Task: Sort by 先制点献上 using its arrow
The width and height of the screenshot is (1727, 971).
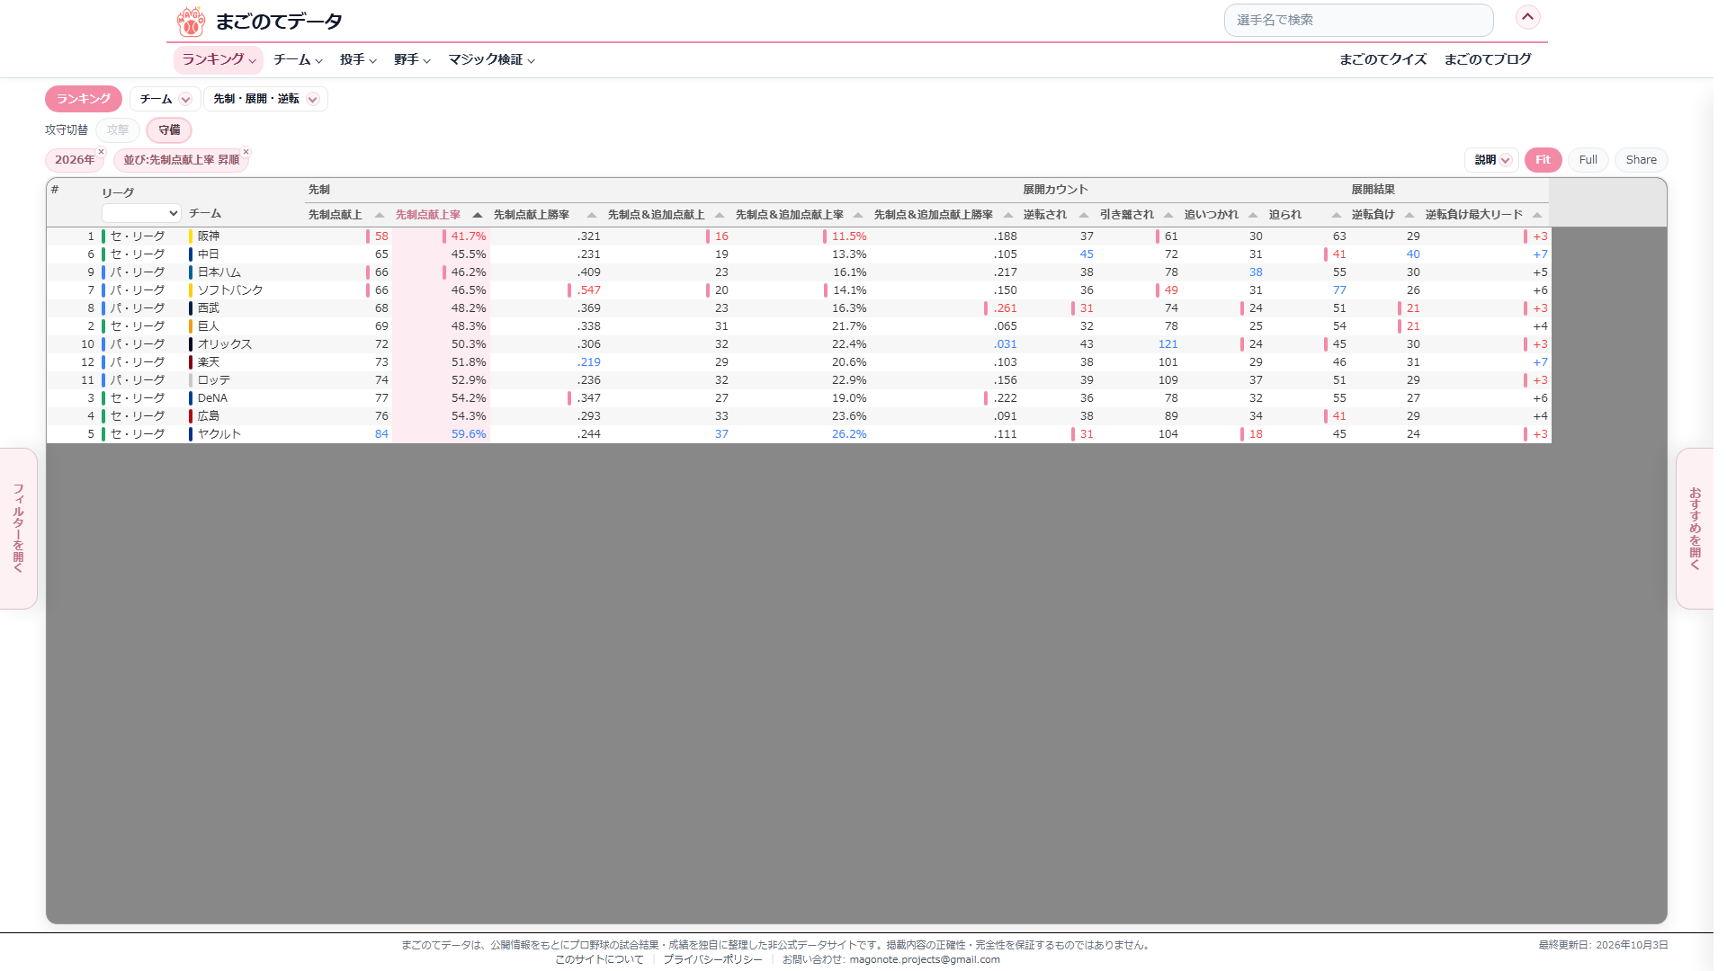Action: coord(380,215)
